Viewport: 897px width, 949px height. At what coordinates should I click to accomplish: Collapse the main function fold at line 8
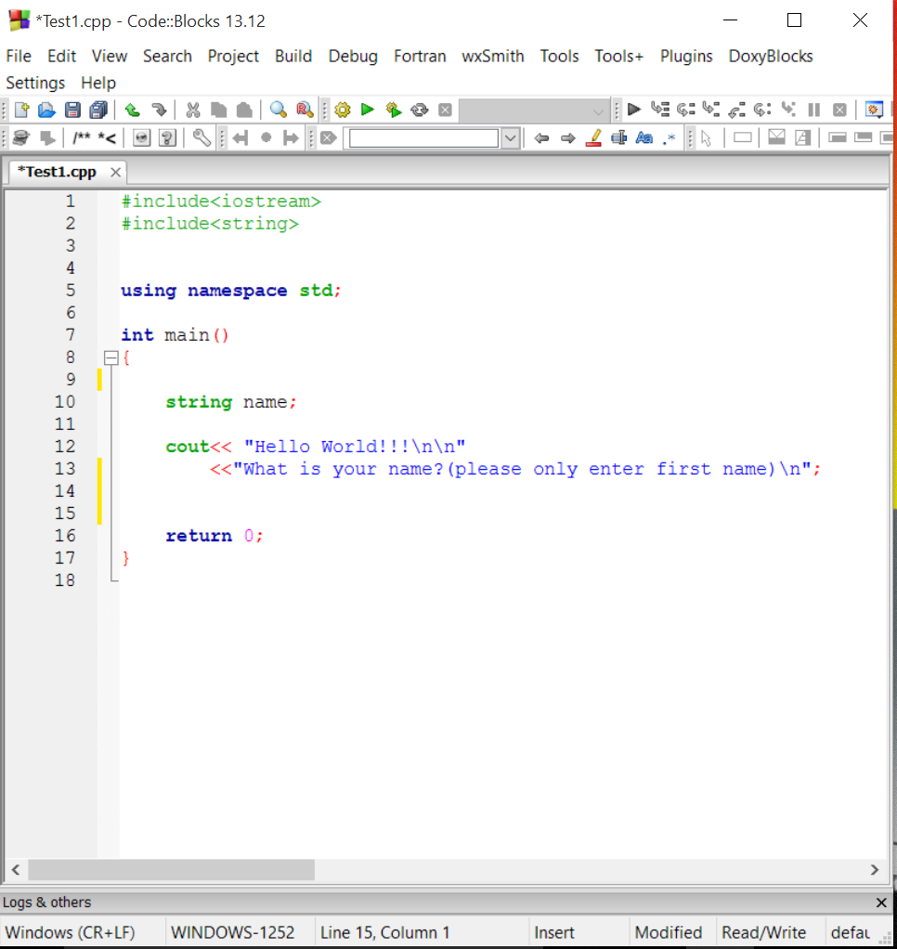110,357
